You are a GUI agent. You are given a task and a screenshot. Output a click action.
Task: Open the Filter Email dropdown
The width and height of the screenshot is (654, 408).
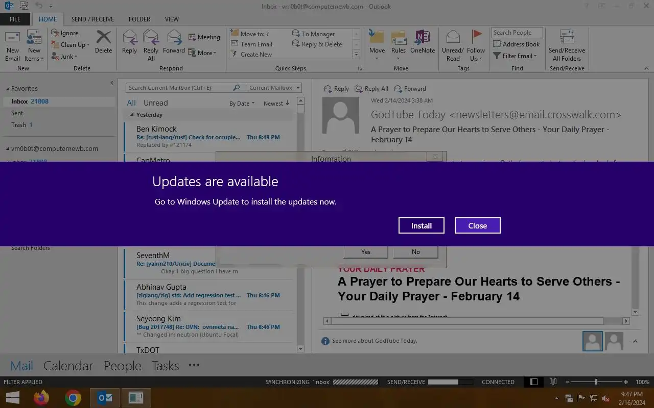coord(515,56)
